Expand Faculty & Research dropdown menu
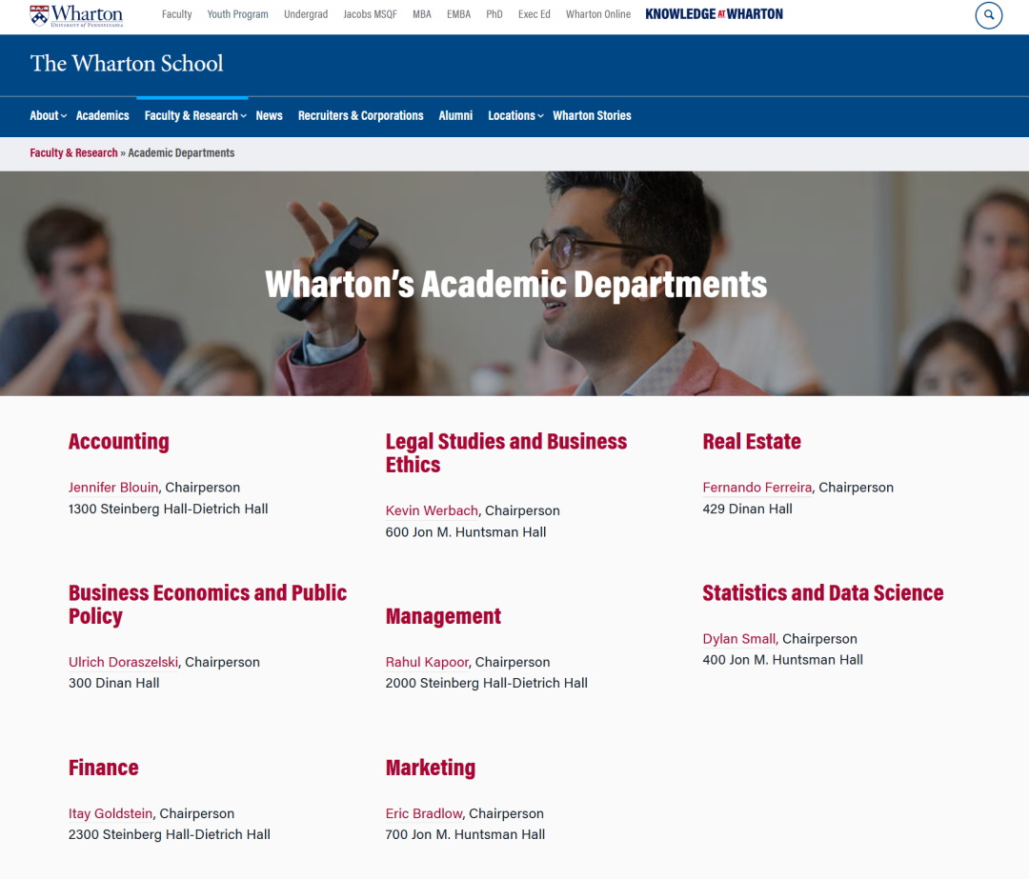Image resolution: width=1029 pixels, height=879 pixels. coord(195,116)
